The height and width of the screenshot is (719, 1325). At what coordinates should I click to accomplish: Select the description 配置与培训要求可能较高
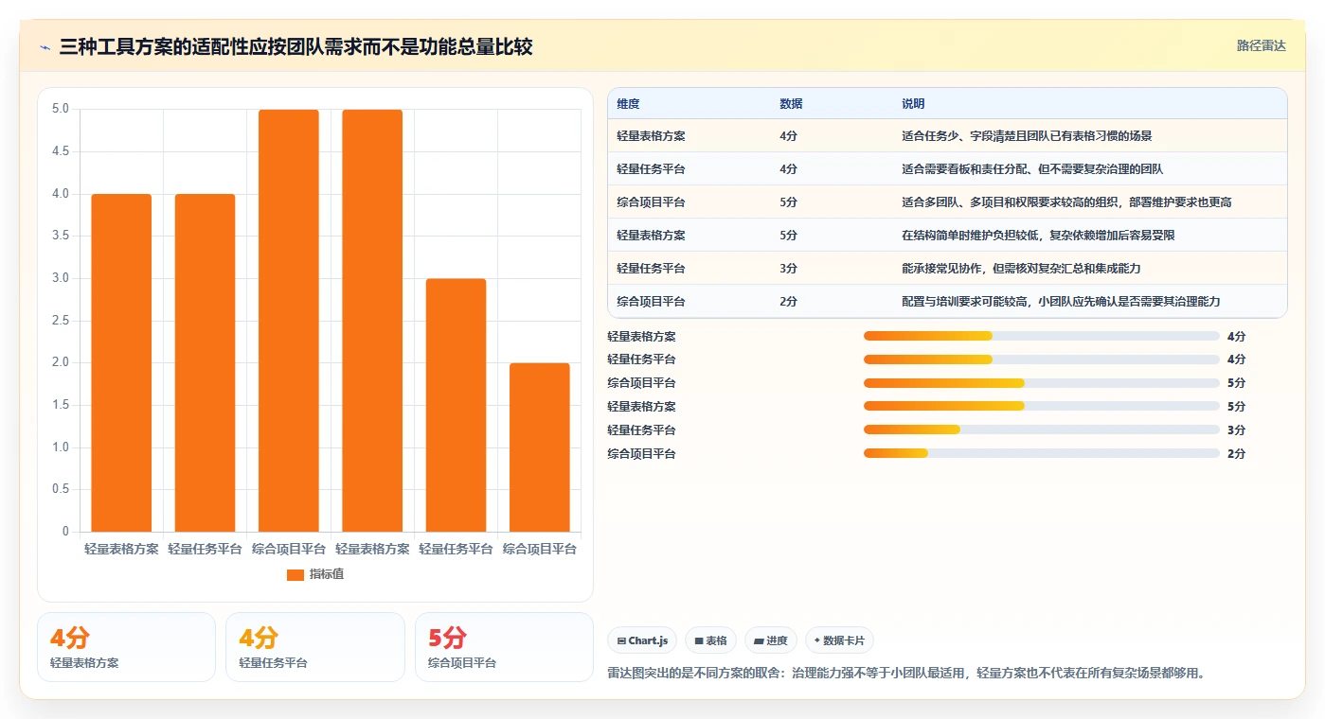tap(964, 302)
